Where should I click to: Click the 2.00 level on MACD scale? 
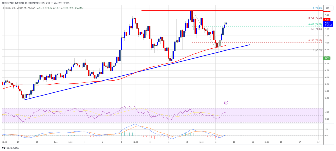point(327,129)
